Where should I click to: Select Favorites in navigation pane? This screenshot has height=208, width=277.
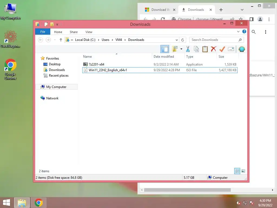(52, 58)
